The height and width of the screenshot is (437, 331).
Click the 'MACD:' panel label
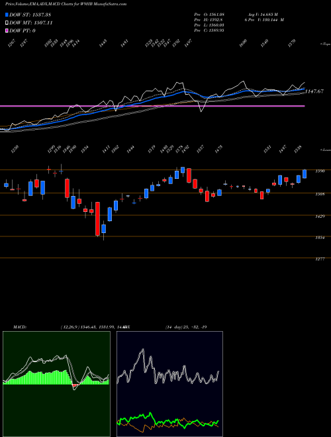19,326
